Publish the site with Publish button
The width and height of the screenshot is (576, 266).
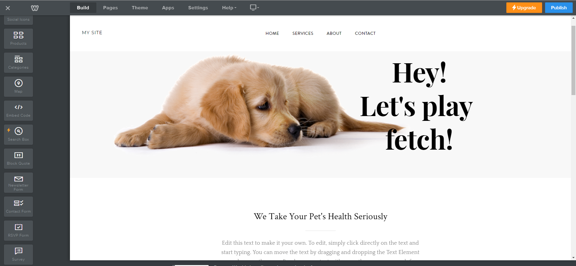point(559,8)
